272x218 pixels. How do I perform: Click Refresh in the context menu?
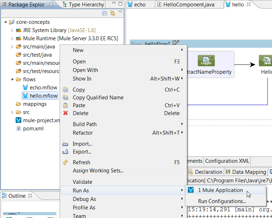tap(81, 162)
